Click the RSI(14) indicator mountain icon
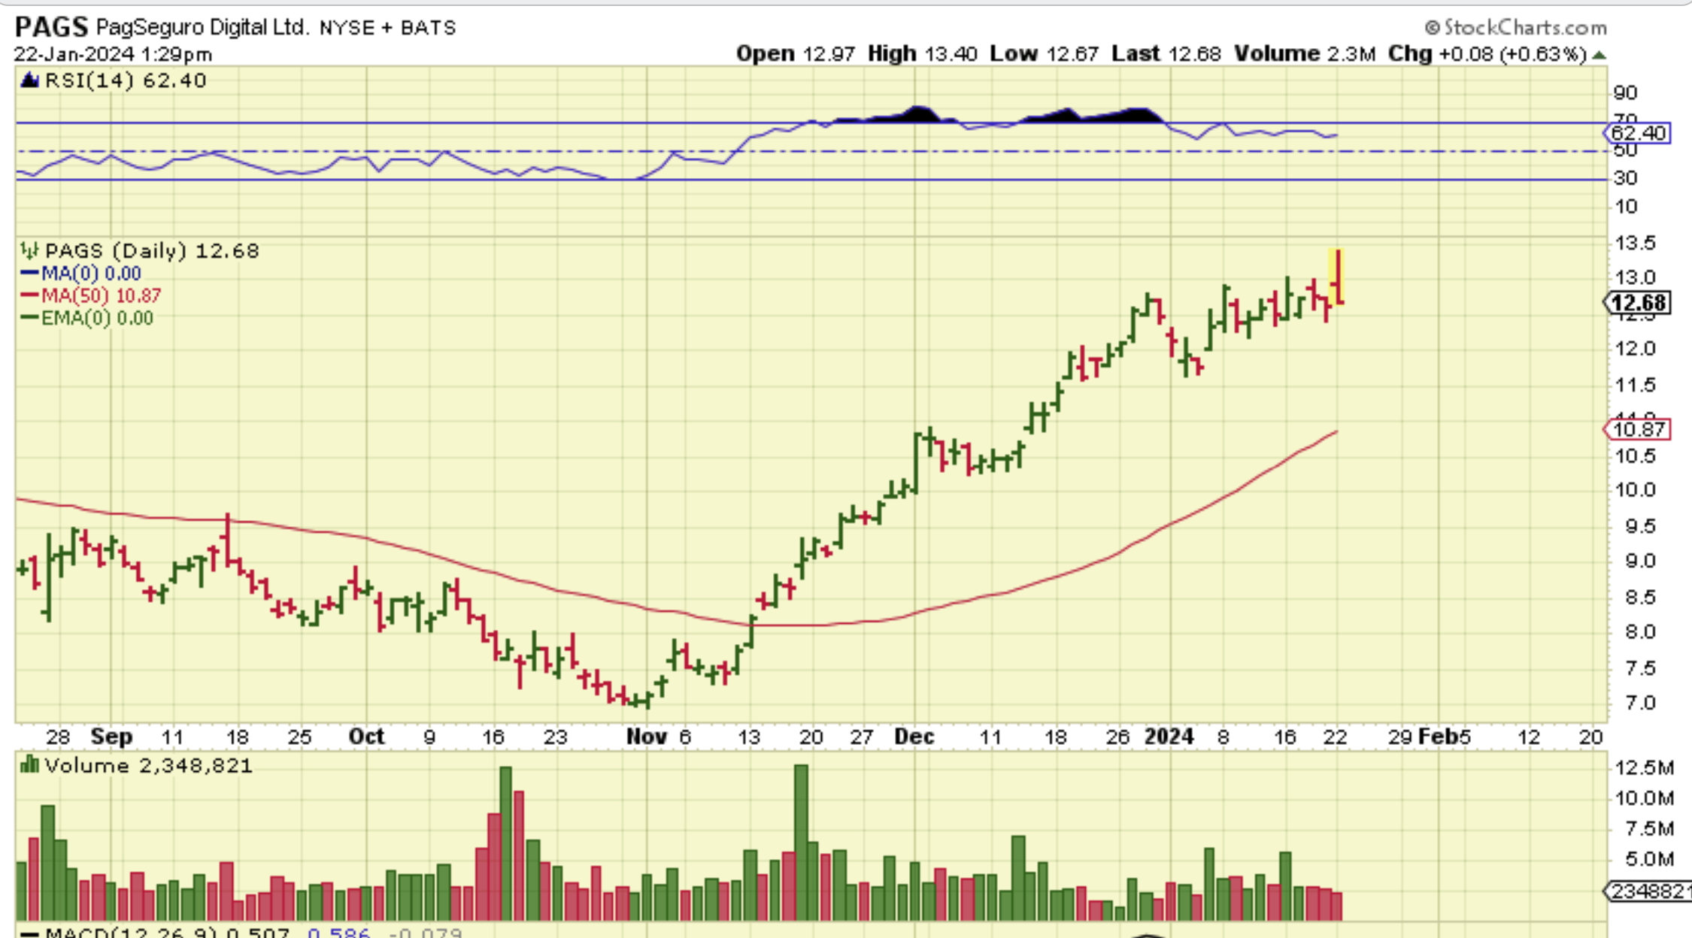Viewport: 1692px width, 938px height. click(x=30, y=80)
